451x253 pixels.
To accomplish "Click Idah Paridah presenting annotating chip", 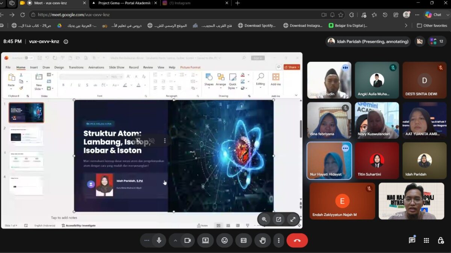I will point(368,42).
